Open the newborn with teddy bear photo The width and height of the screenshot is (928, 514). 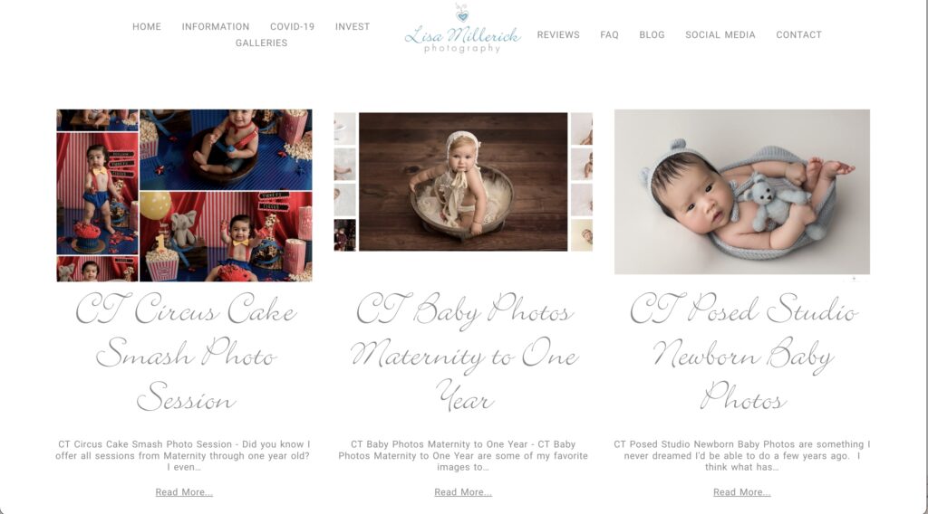pyautogui.click(x=742, y=192)
